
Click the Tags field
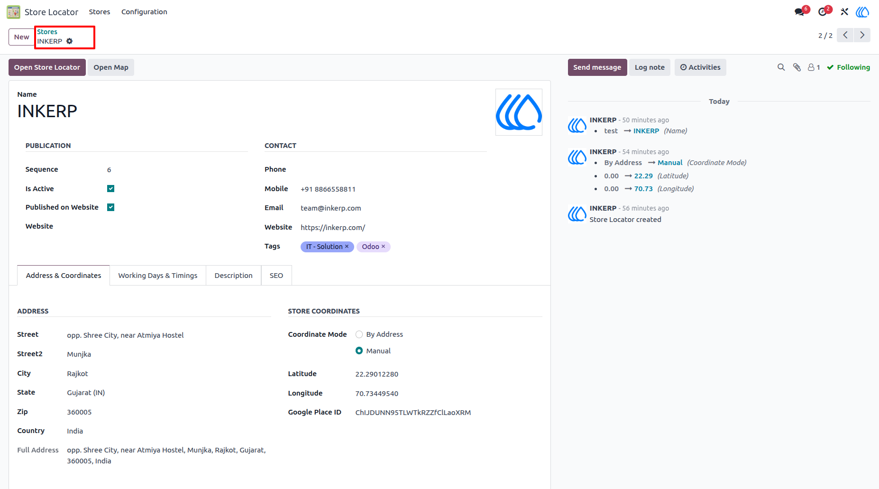394,247
